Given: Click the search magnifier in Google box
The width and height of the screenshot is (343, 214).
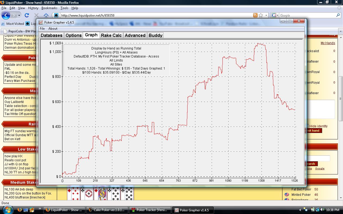Looking at the screenshot, I should coord(338,15).
